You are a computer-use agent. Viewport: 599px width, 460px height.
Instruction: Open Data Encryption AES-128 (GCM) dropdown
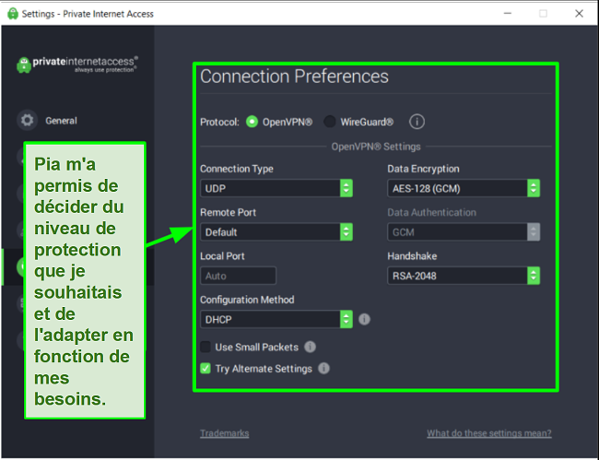[464, 188]
